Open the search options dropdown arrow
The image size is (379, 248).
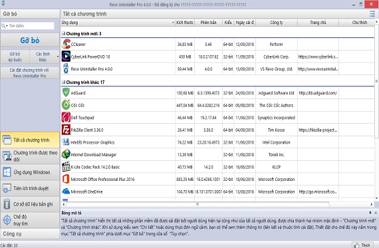(7, 26)
